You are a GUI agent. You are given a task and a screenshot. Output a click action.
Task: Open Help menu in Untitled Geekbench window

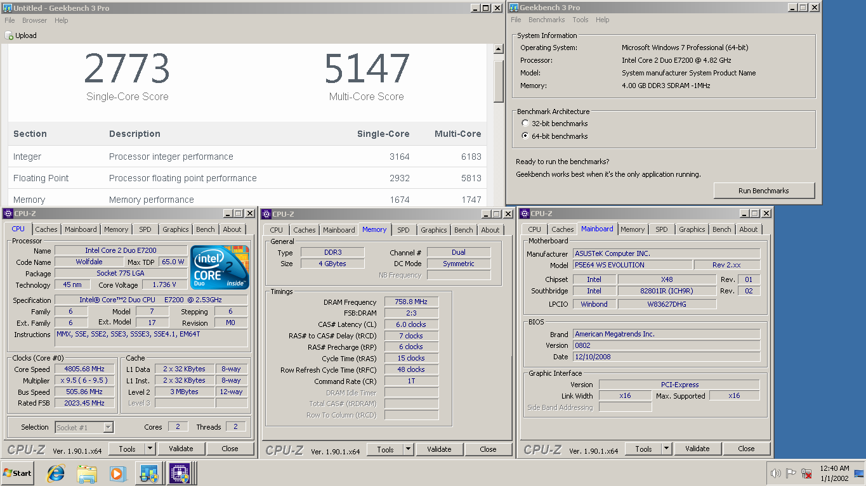click(x=62, y=20)
